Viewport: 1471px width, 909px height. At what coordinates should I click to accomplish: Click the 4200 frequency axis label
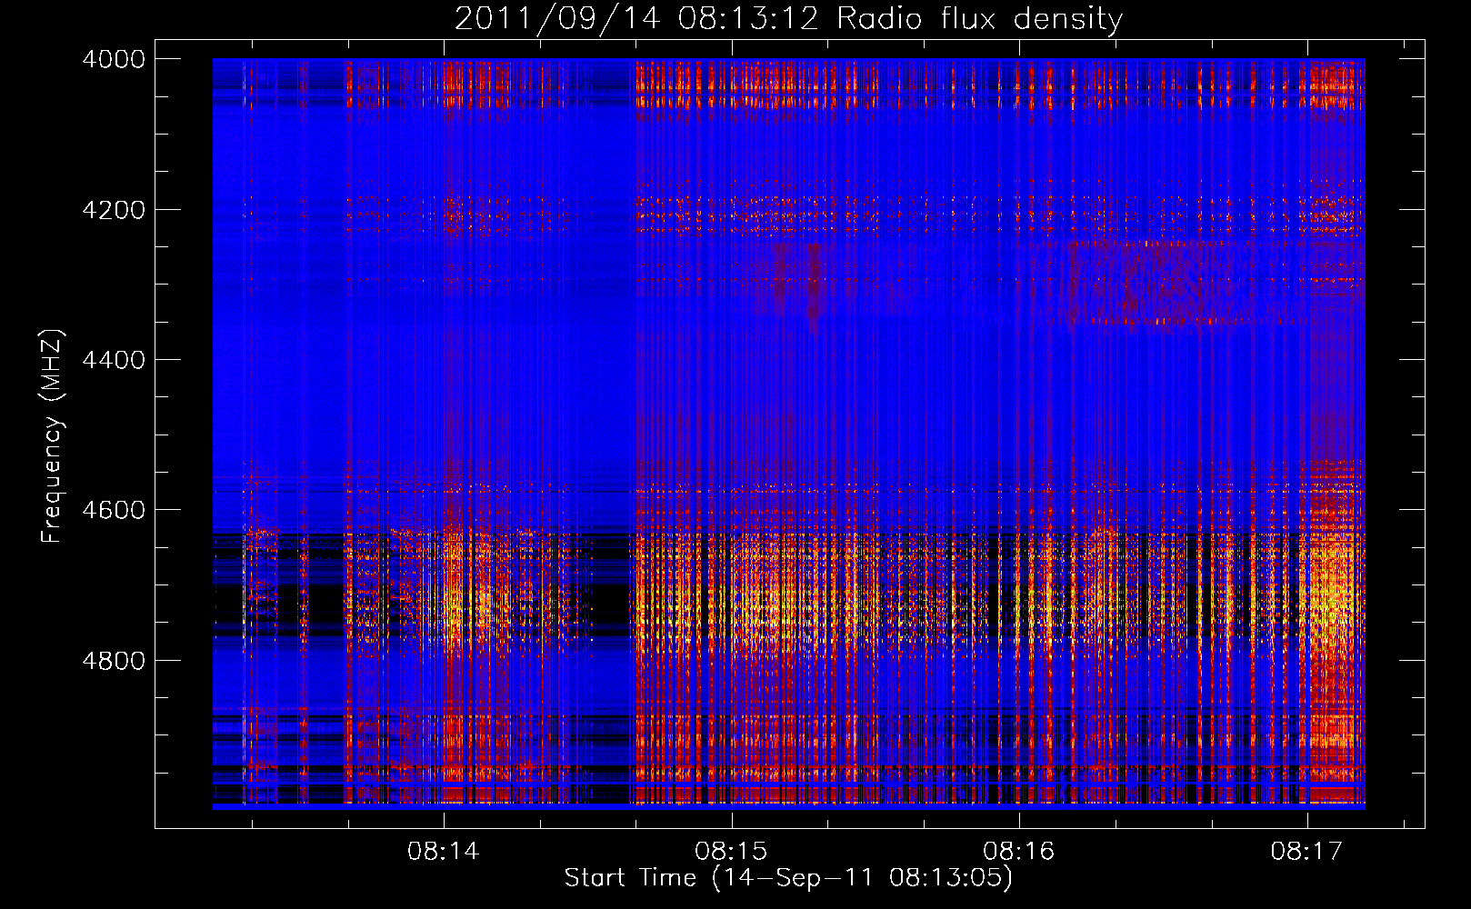point(114,210)
